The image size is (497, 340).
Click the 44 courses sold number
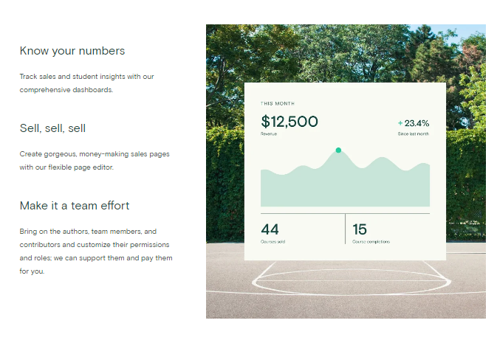tap(270, 229)
